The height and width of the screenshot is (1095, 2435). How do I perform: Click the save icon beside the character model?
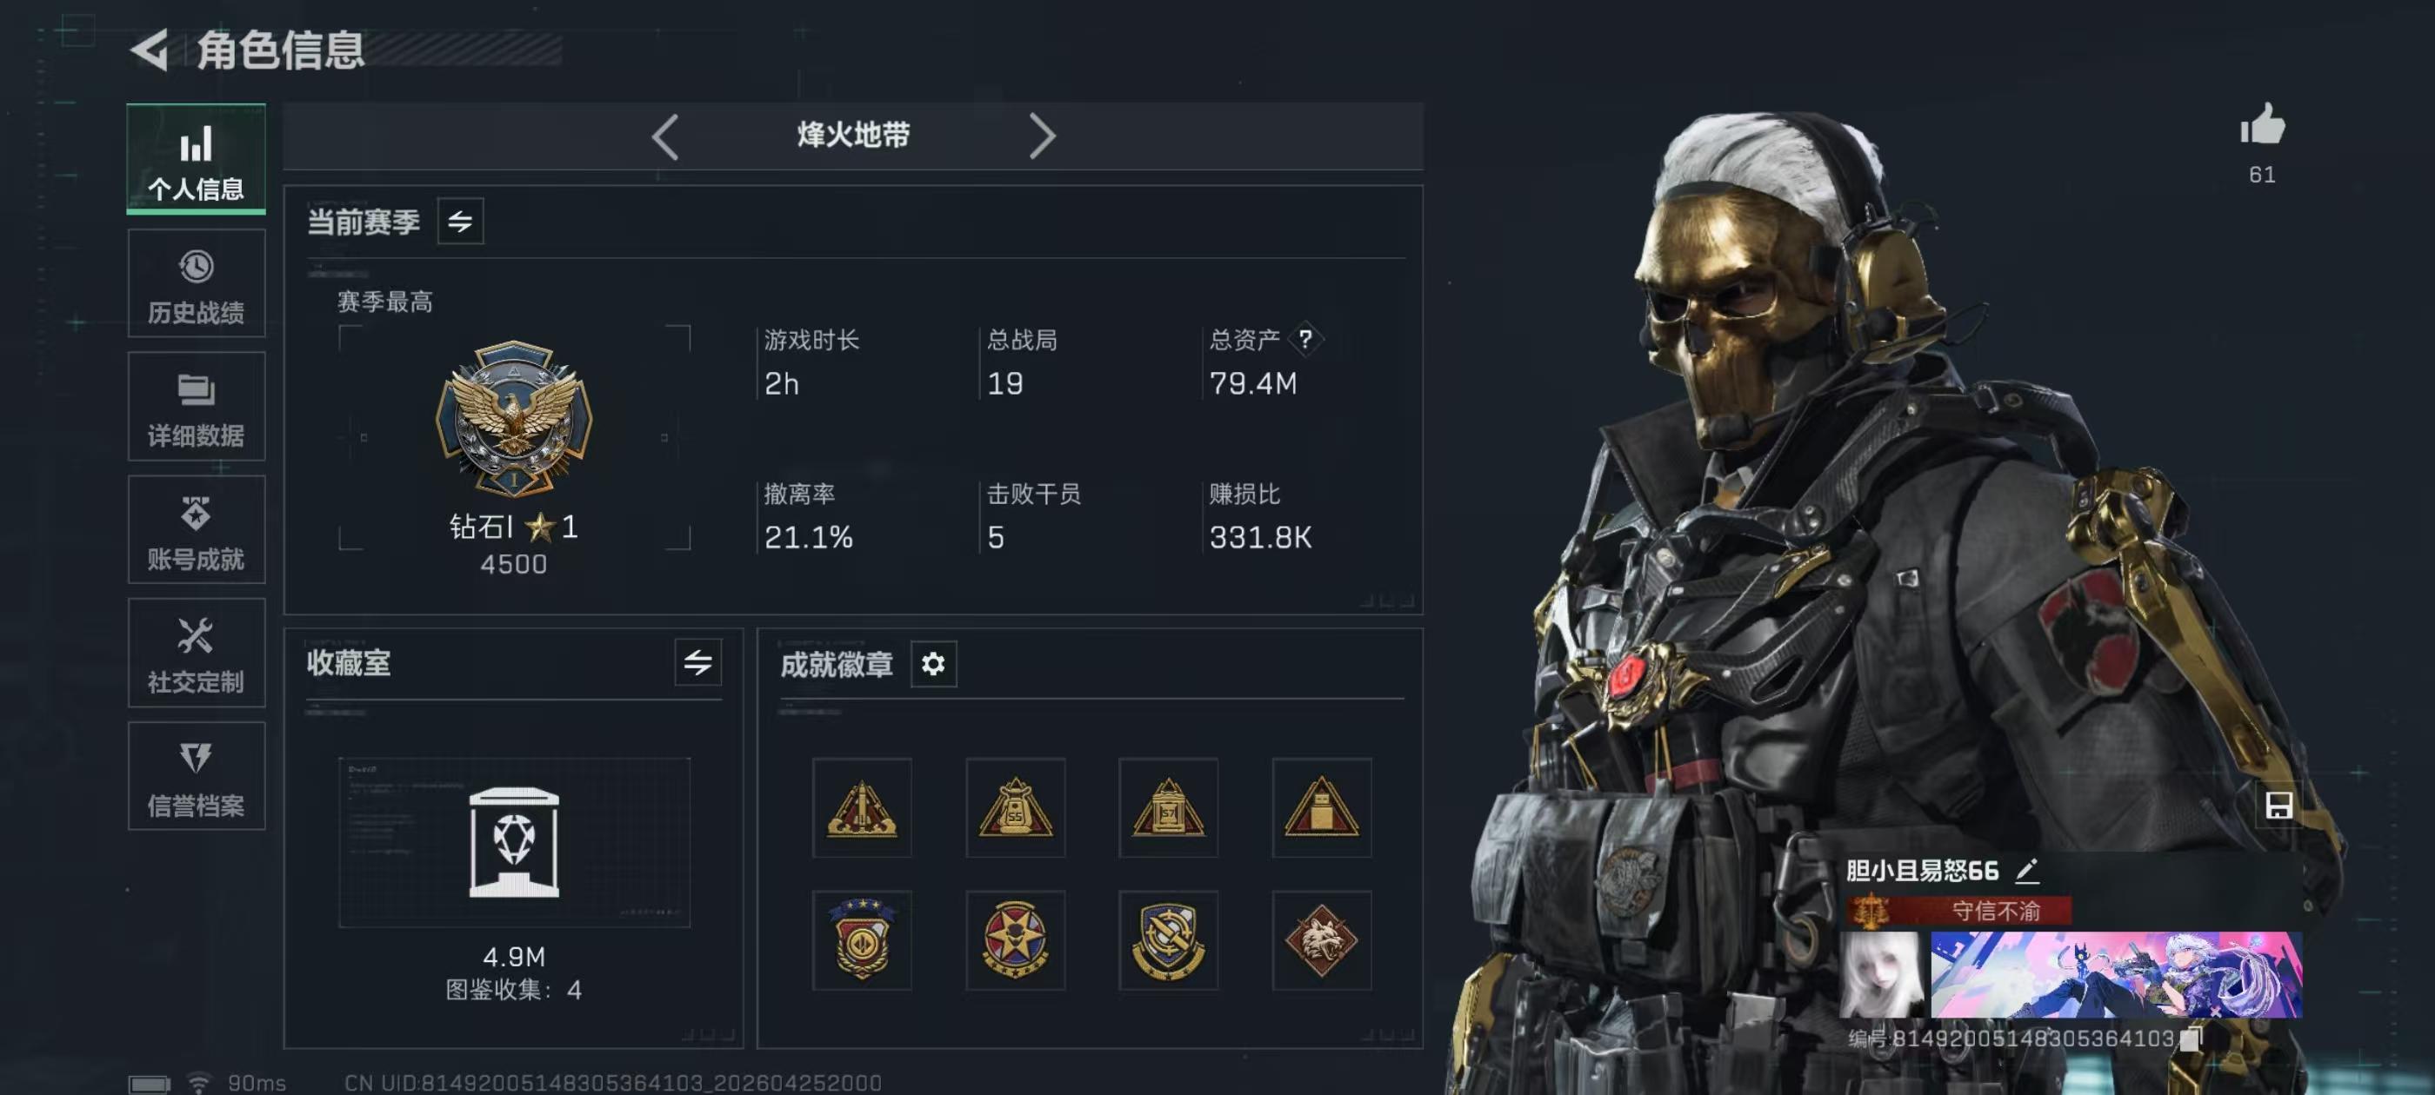(2278, 805)
